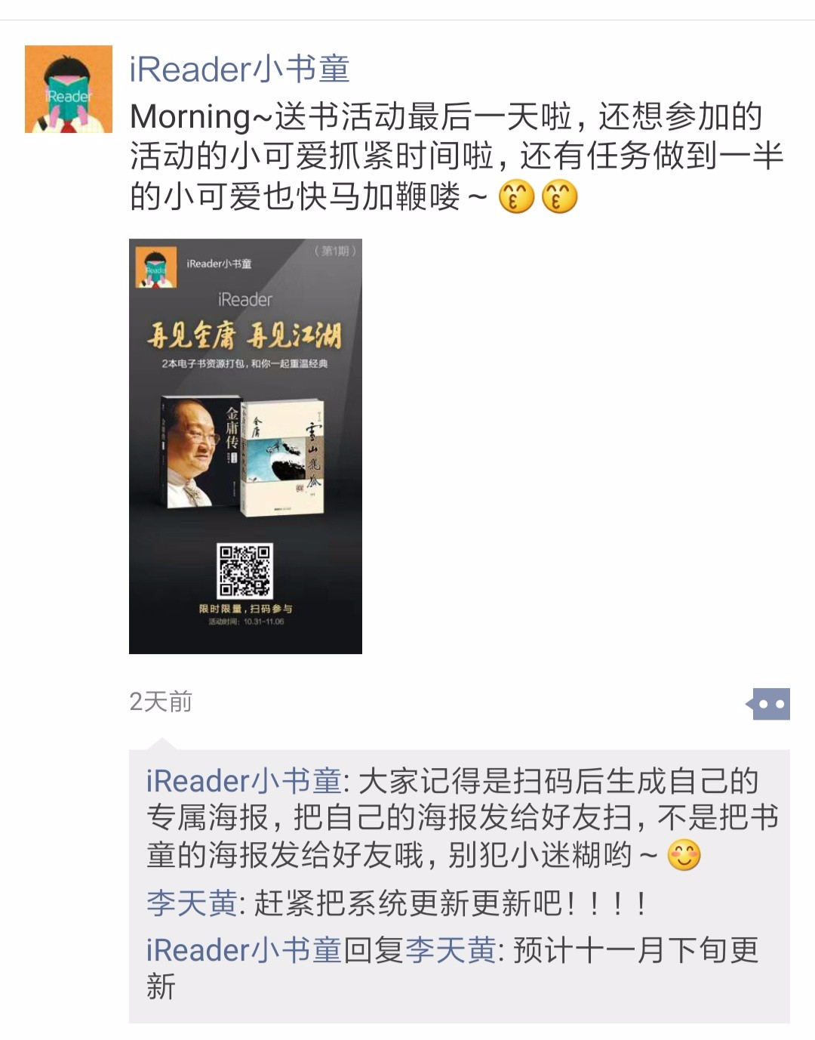Image resolution: width=815 pixels, height=1040 pixels.
Task: Open the iReader promotional poster image
Action: (x=245, y=446)
